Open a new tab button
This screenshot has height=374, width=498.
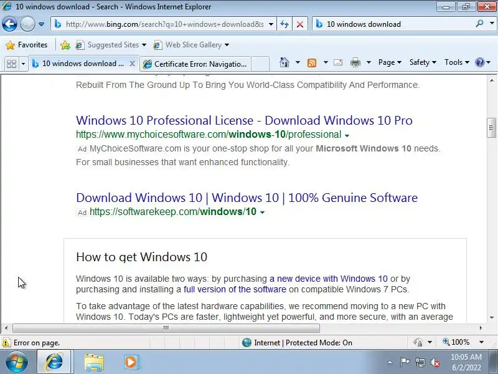[260, 64]
